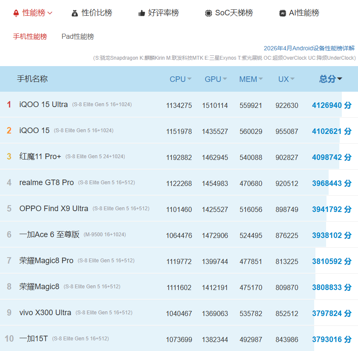Open the 荣耀Magic8 entry with total score 3808833

coord(39,287)
